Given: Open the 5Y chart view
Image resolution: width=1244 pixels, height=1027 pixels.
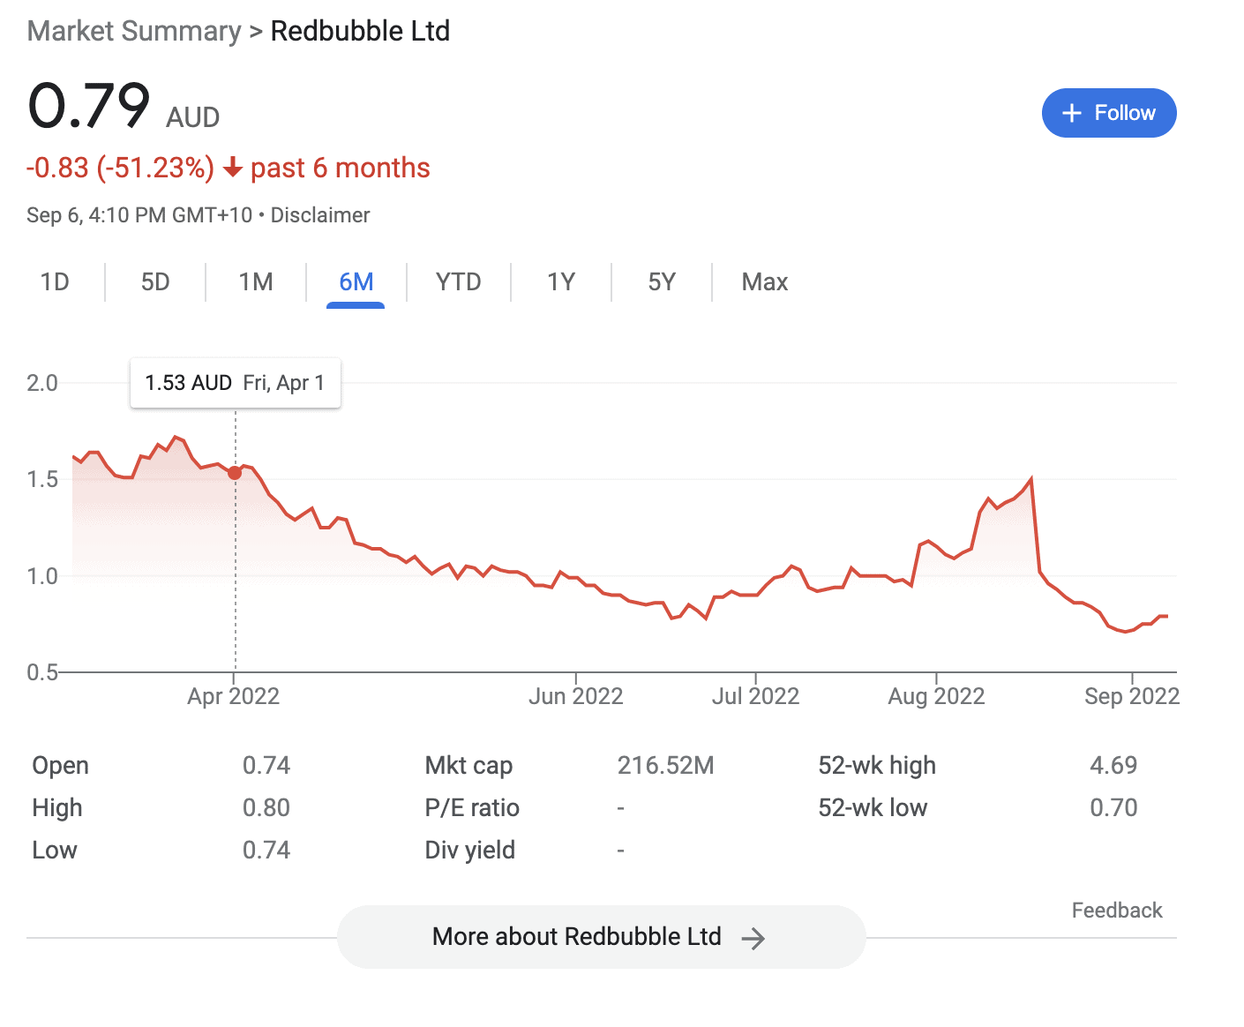Looking at the screenshot, I should (661, 281).
